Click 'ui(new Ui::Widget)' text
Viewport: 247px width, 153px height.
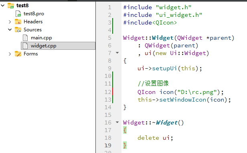click(x=177, y=53)
